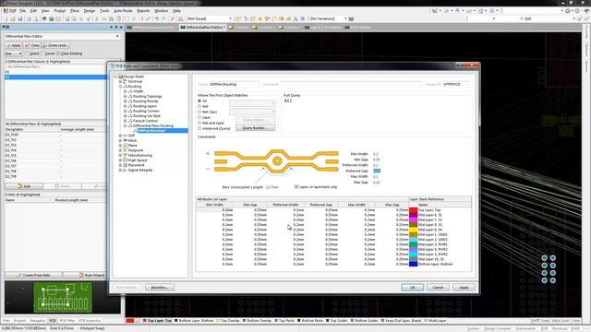Viewport: 591px width, 332px height.
Task: Click Apply in the rules dialog
Action: [x=464, y=287]
